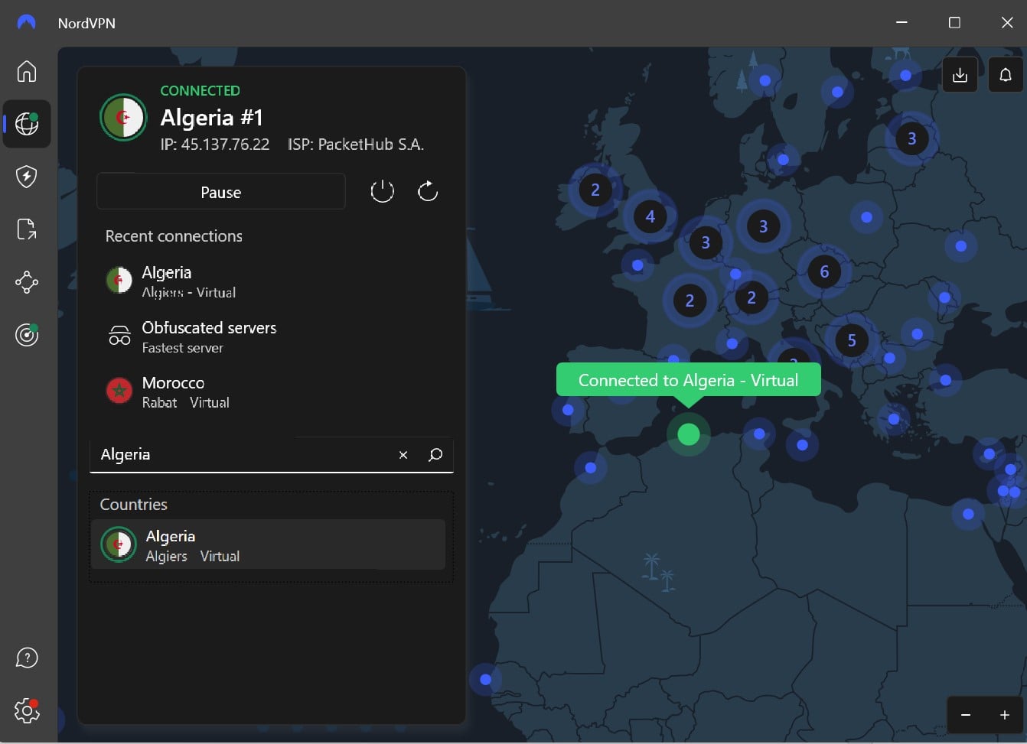
Task: Clear the Algeria search with the x
Action: 403,454
